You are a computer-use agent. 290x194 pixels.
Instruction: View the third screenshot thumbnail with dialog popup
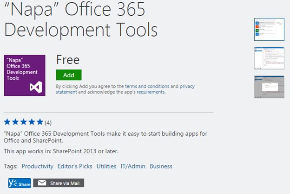(269, 87)
